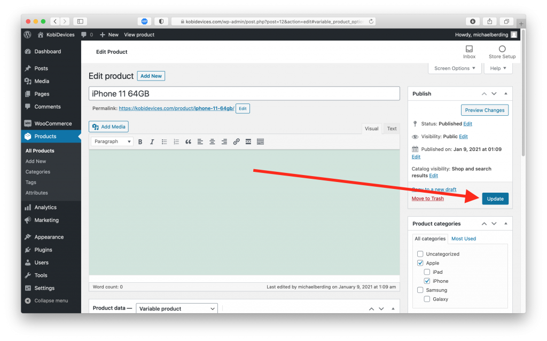Switch to the Visual editor tab
The height and width of the screenshot is (341, 547).
point(372,129)
